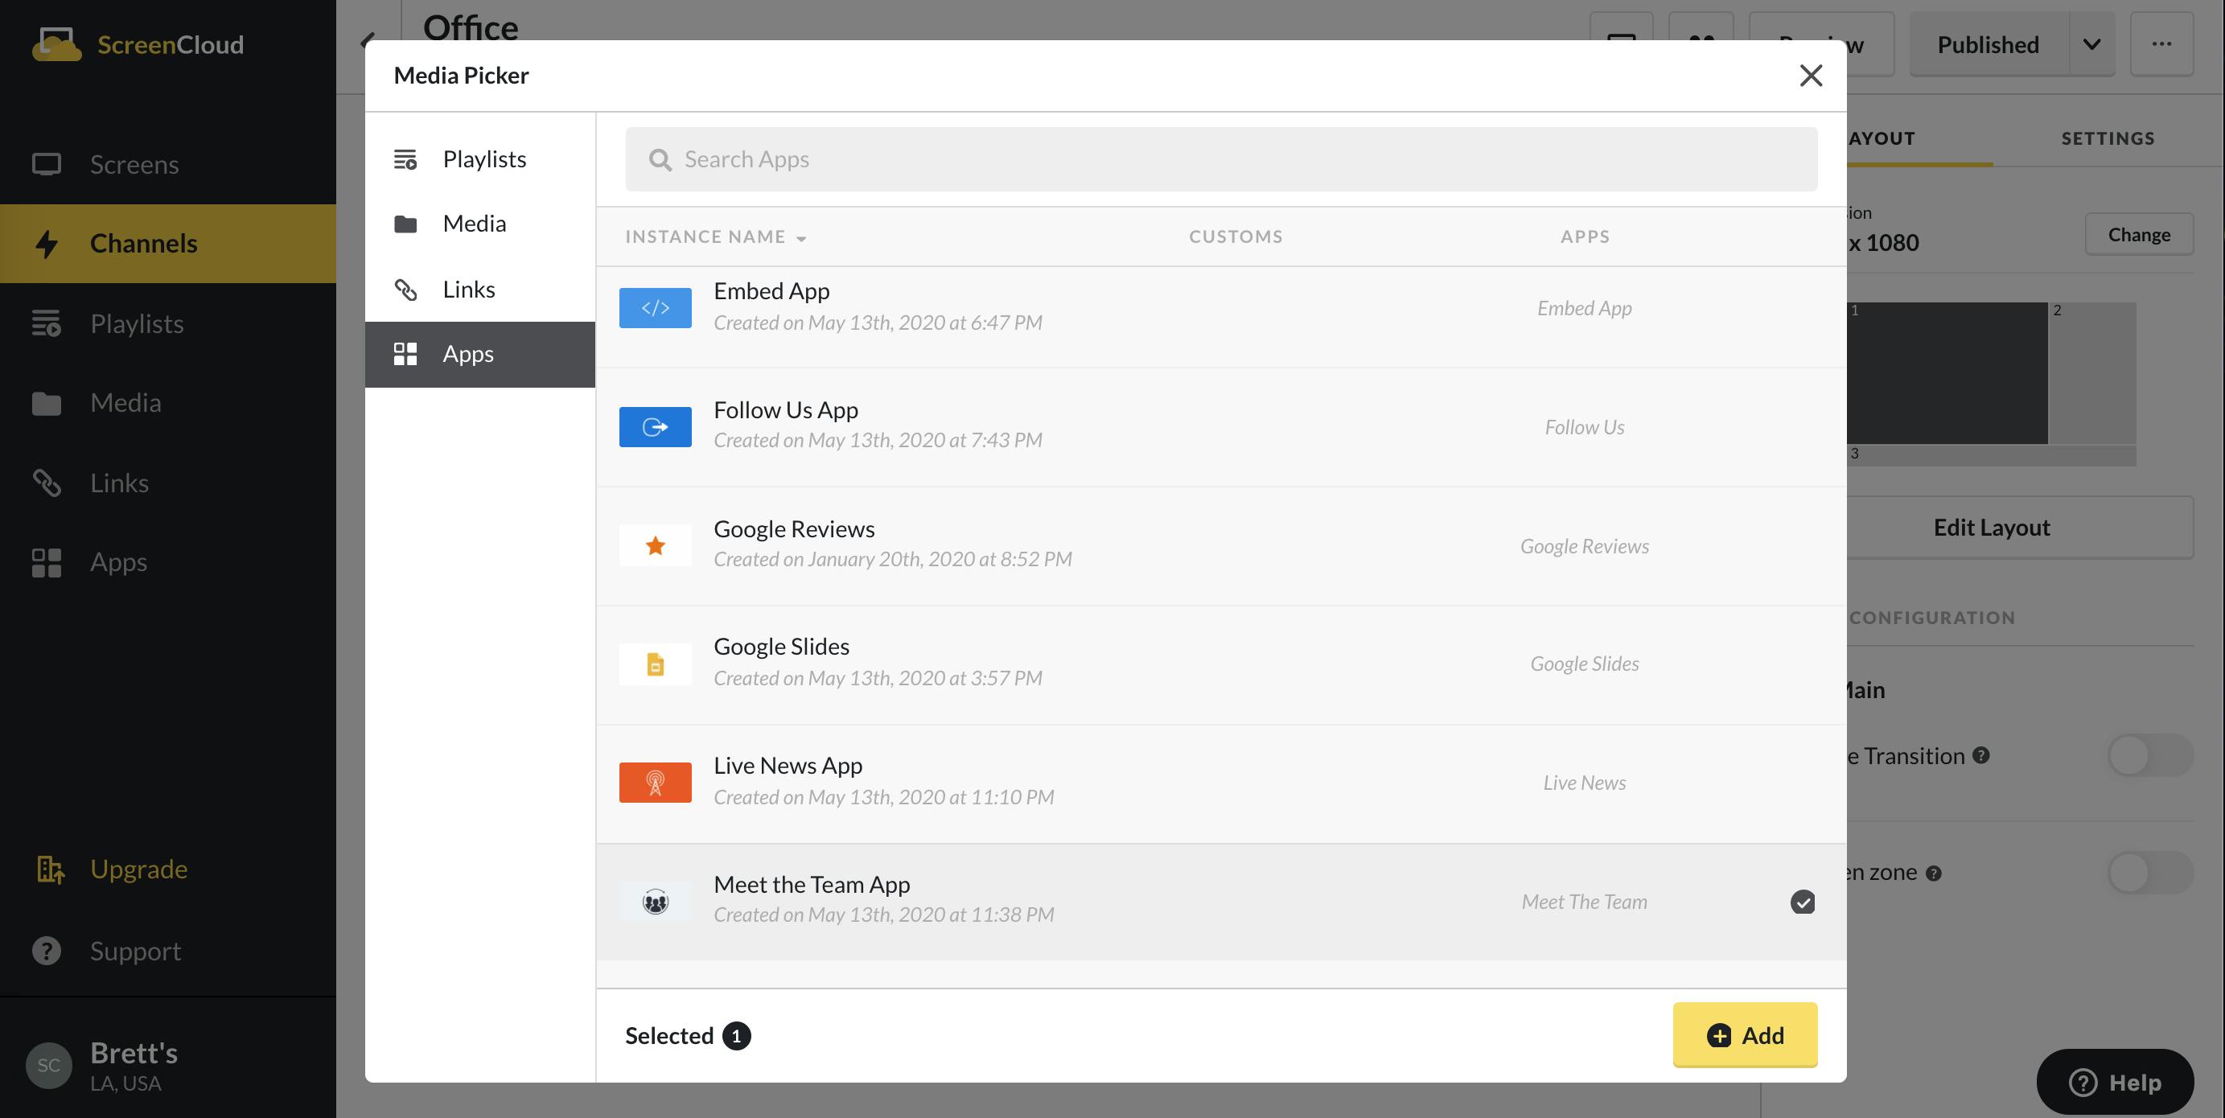Open Links in the main sidebar

pos(167,483)
